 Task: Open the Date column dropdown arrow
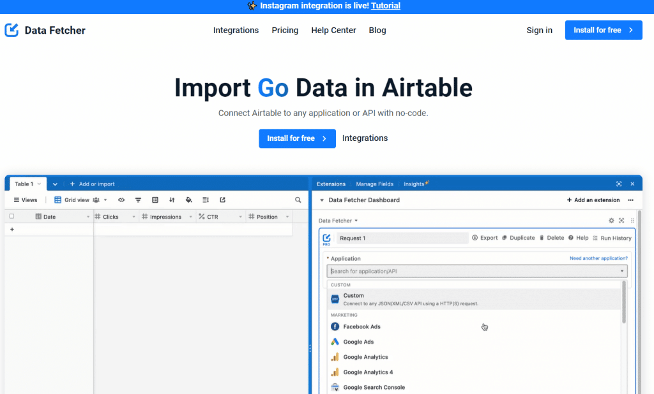(88, 217)
